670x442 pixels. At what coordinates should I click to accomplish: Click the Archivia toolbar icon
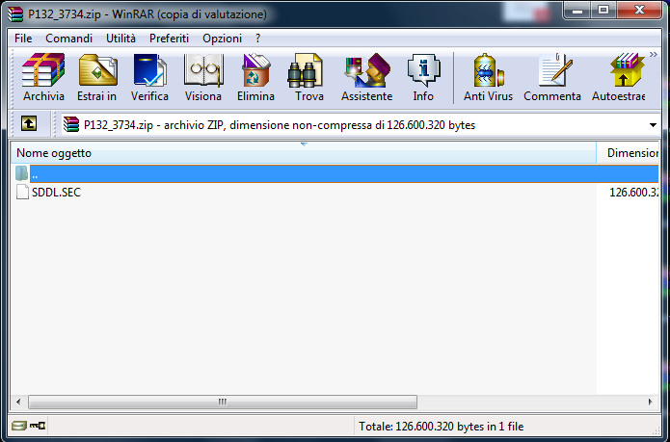click(x=43, y=77)
